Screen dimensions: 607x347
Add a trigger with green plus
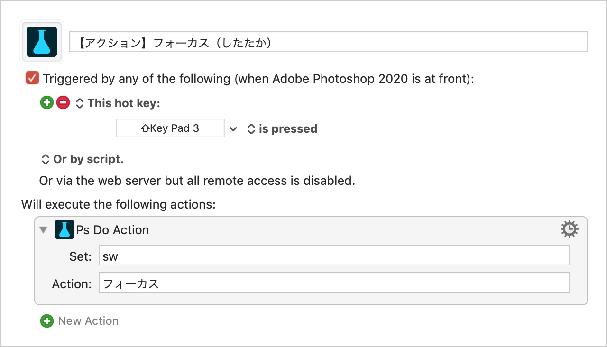47,102
